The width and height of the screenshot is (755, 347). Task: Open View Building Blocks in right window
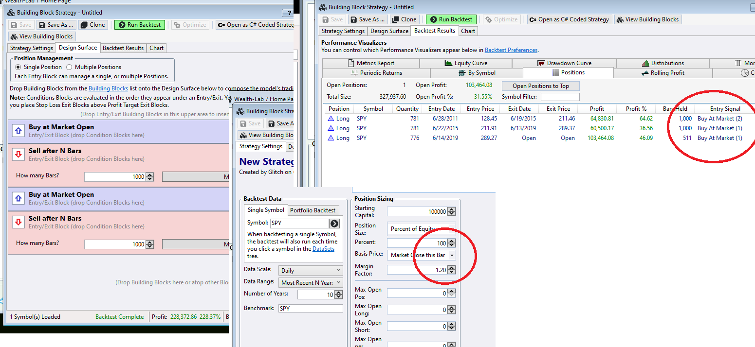pyautogui.click(x=647, y=19)
